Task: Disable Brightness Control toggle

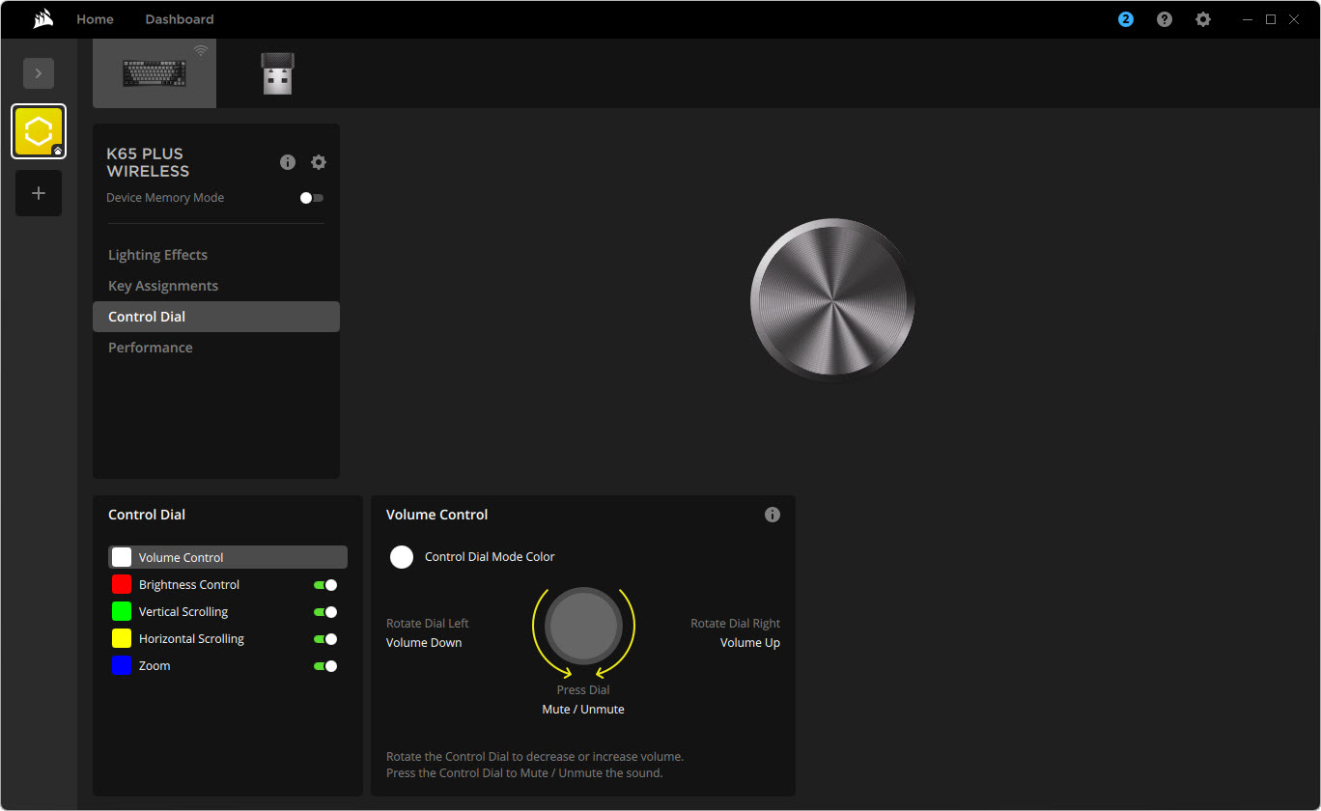Action: tap(325, 585)
